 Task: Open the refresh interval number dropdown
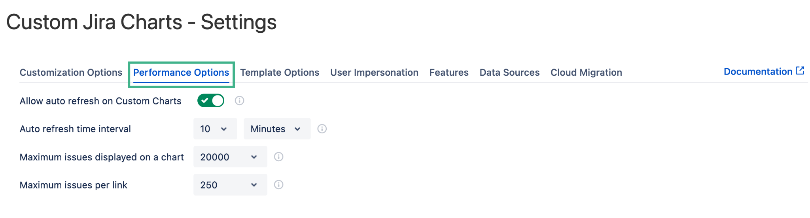[x=215, y=129]
